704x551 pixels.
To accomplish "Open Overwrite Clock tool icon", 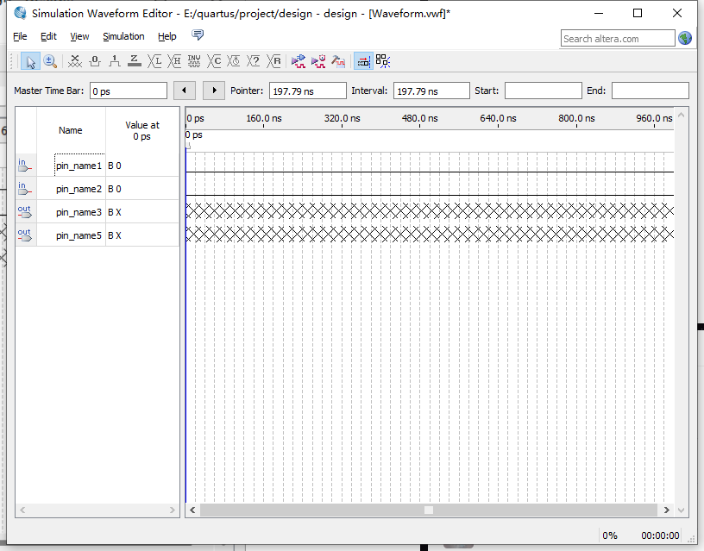I will (234, 61).
